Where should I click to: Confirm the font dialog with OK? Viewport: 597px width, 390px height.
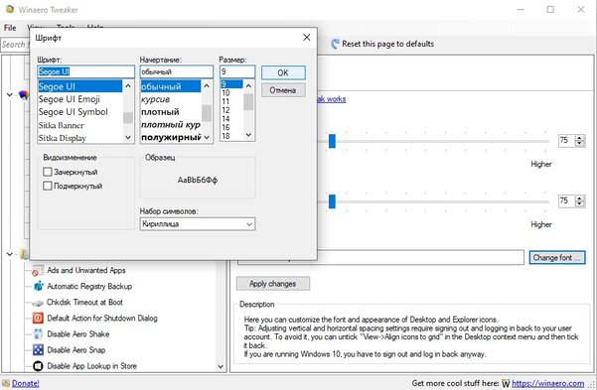point(283,72)
